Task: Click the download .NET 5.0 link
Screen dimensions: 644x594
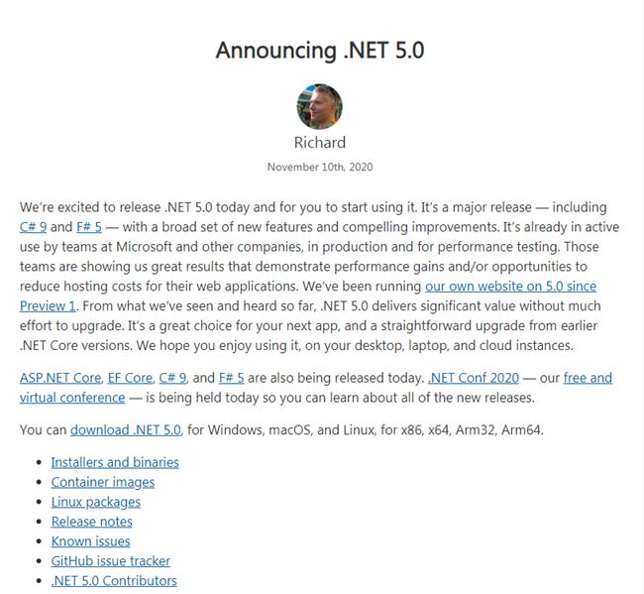Action: (x=126, y=430)
